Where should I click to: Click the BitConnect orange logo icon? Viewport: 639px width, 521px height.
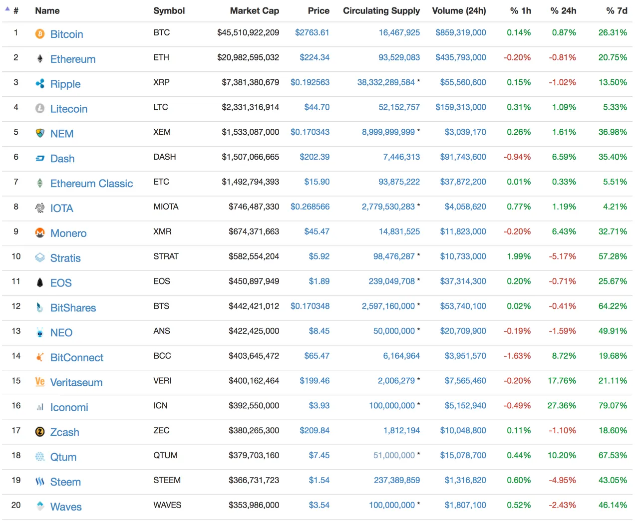click(40, 357)
